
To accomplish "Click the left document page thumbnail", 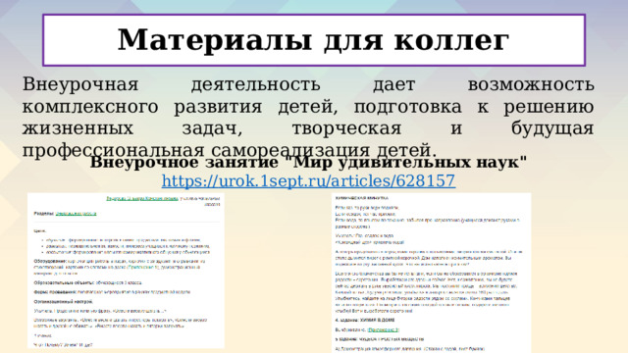I will (x=126, y=271).
